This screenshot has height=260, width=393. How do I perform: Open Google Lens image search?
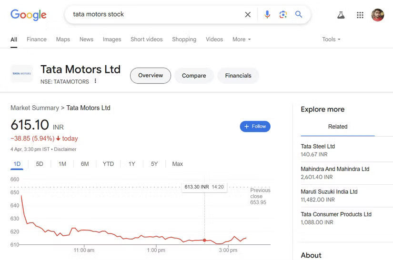(x=283, y=15)
